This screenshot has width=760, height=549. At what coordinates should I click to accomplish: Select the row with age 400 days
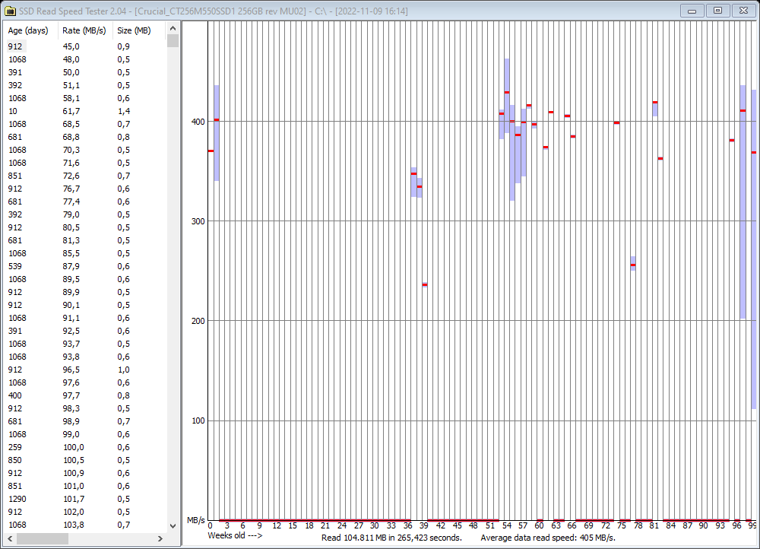click(85, 395)
